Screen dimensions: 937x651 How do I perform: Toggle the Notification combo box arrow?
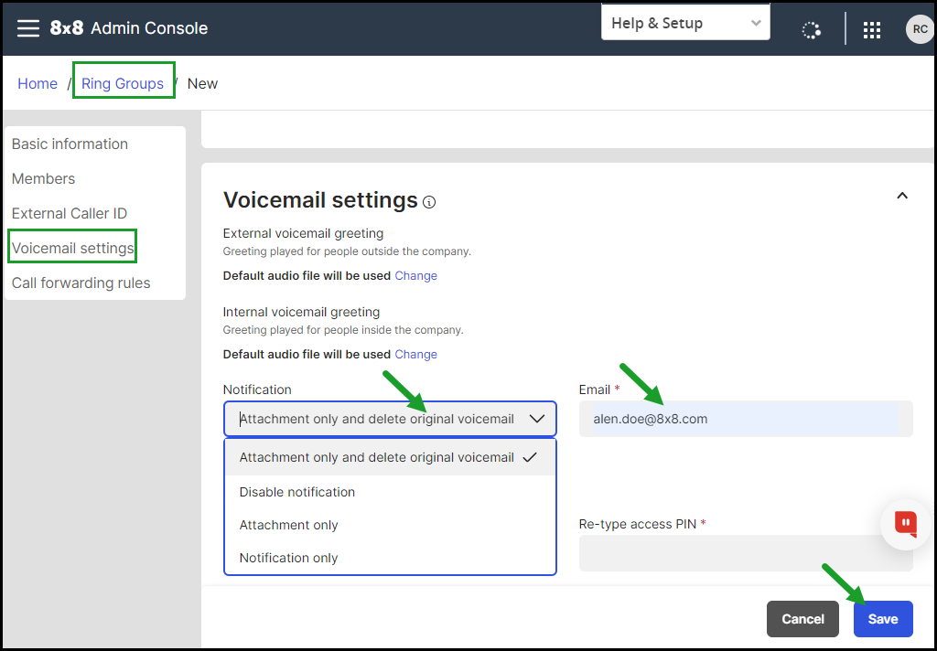click(537, 419)
